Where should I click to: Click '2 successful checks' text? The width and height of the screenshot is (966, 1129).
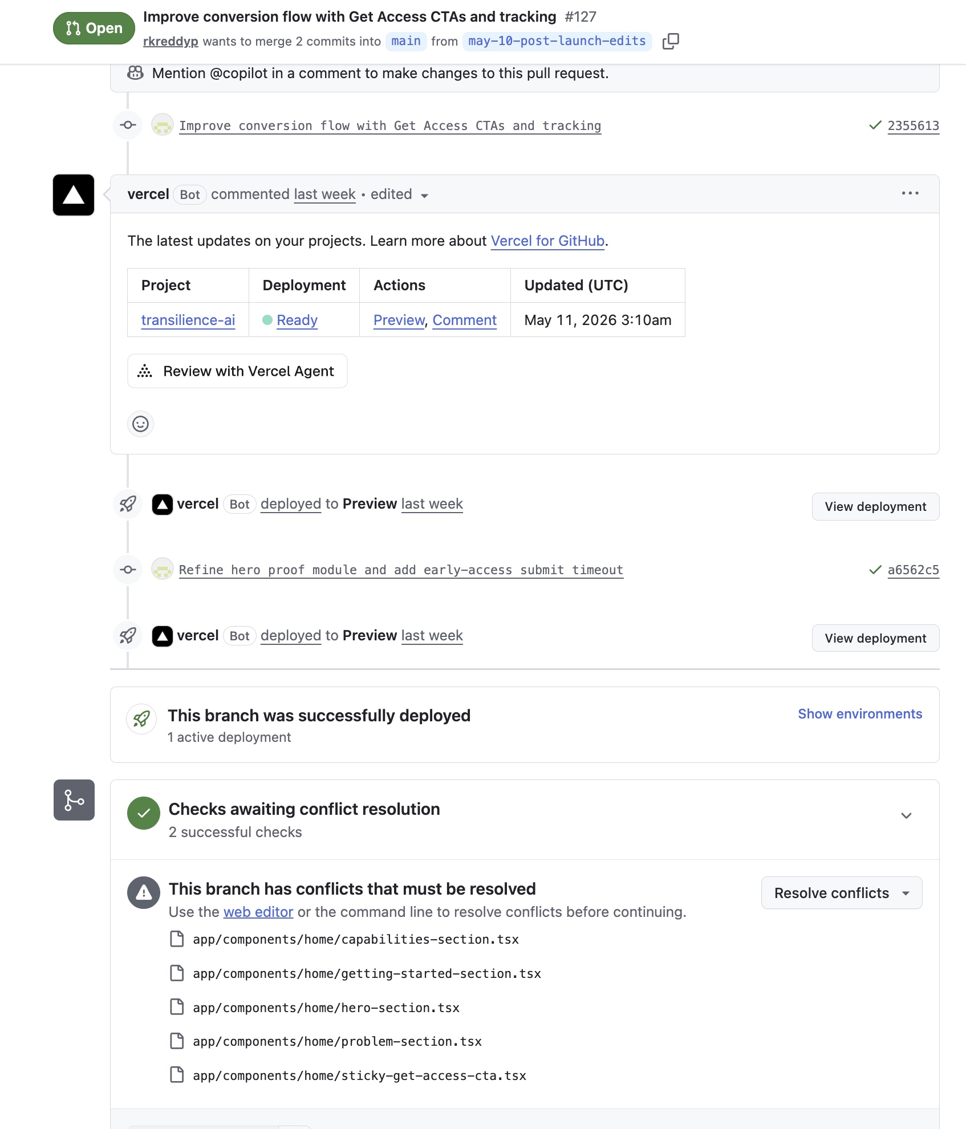click(x=236, y=832)
